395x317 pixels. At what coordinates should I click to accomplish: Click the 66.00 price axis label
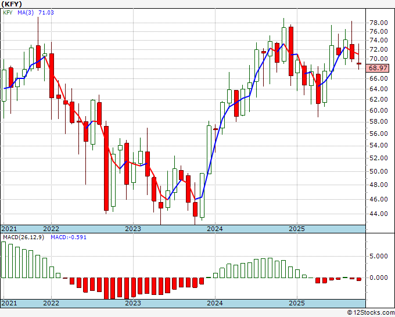(378, 78)
